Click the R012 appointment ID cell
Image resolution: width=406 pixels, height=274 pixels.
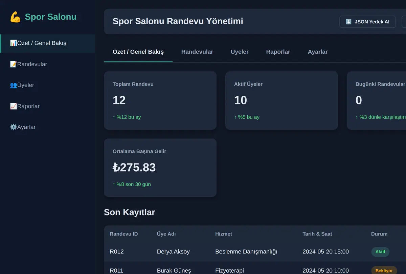pos(117,252)
